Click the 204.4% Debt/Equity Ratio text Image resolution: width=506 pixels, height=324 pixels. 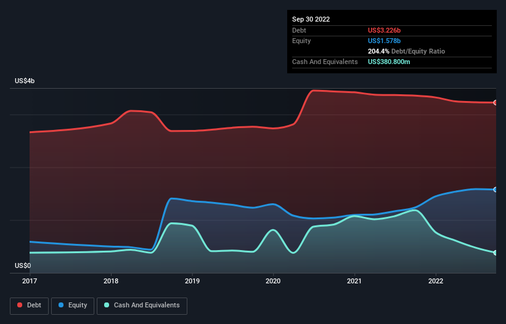406,51
